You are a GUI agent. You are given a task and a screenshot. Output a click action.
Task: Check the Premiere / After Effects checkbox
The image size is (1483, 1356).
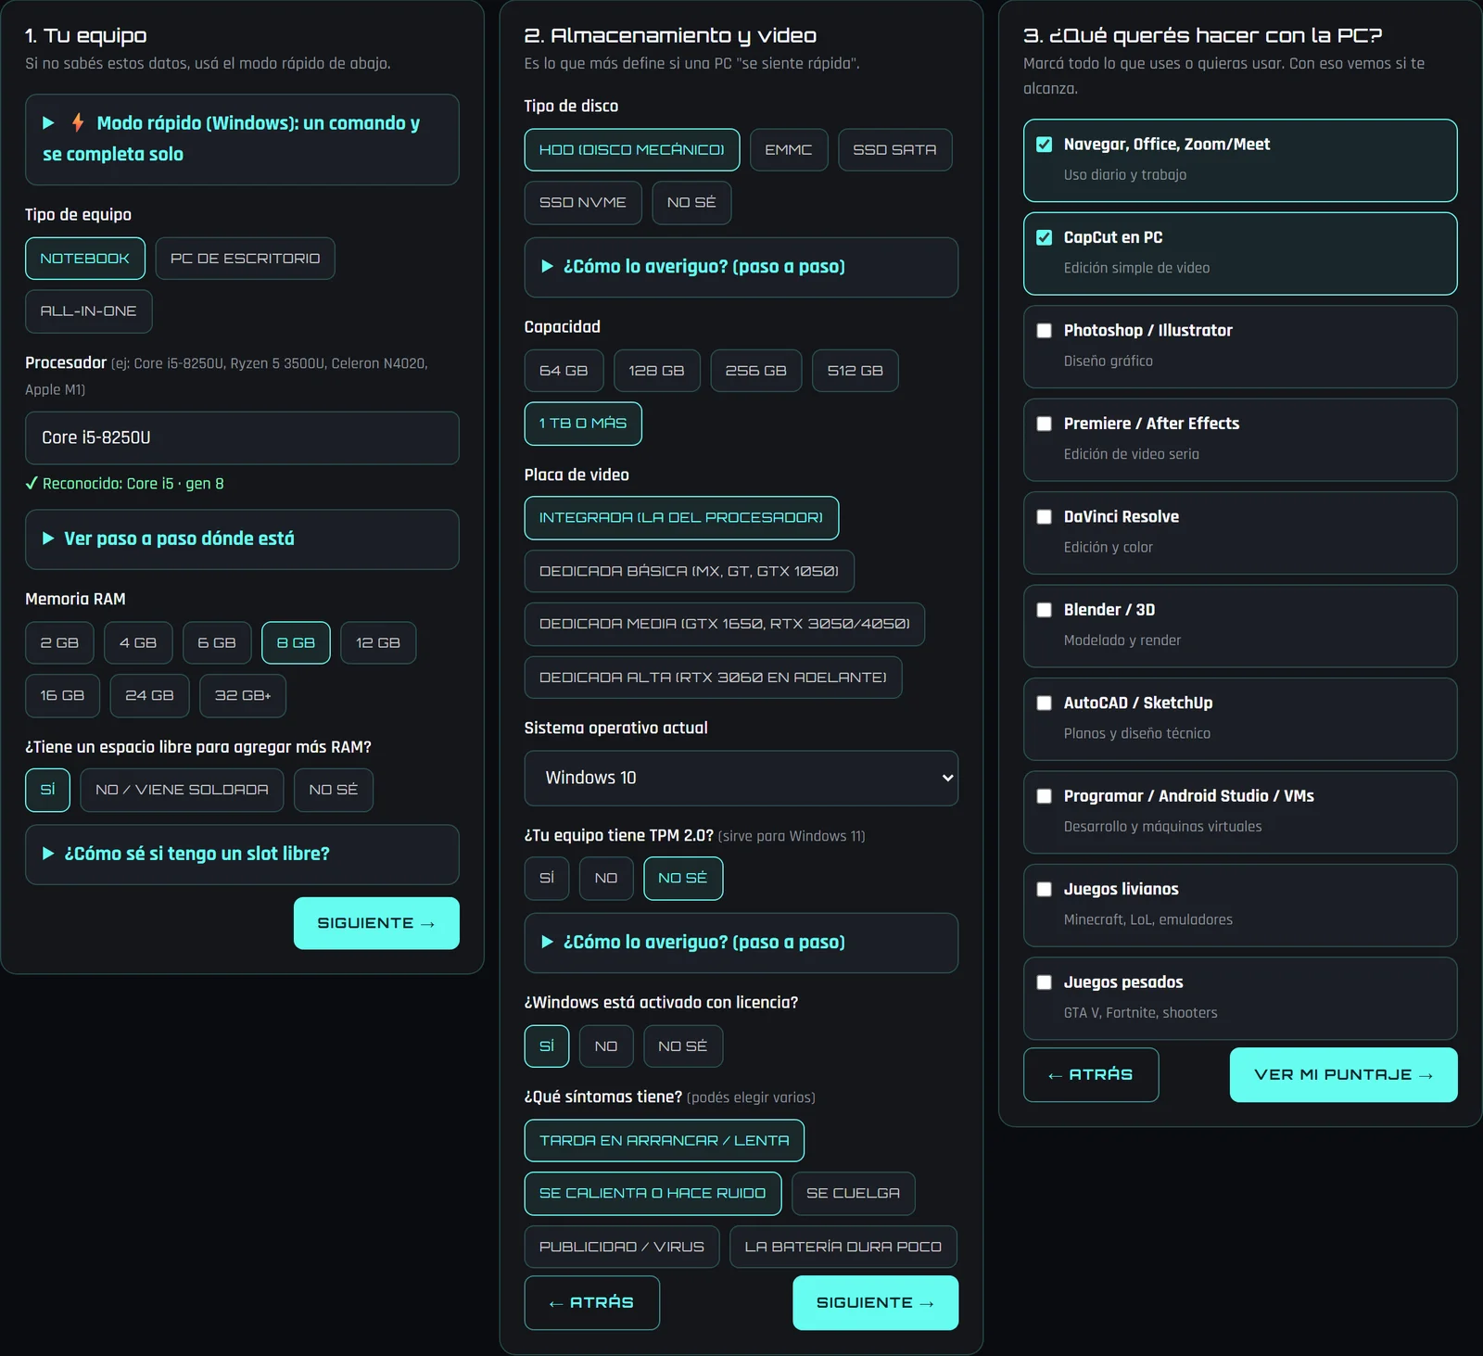1044,424
